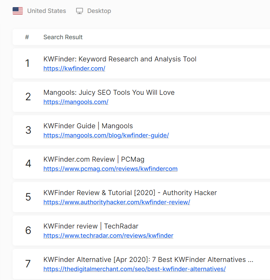Click the # rank column header

point(27,37)
